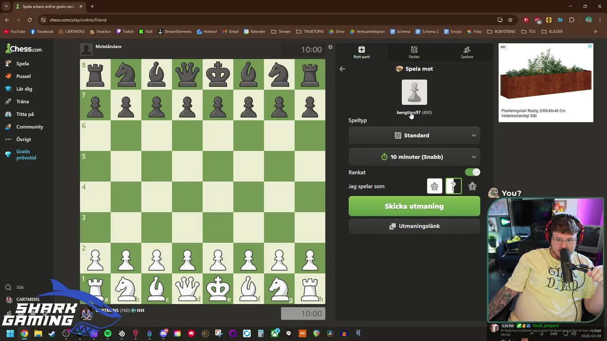
Task: Bookmark this page with the star icon
Action: pos(510,20)
